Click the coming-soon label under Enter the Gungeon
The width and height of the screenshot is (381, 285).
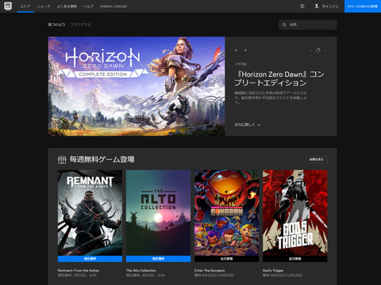[x=226, y=259]
